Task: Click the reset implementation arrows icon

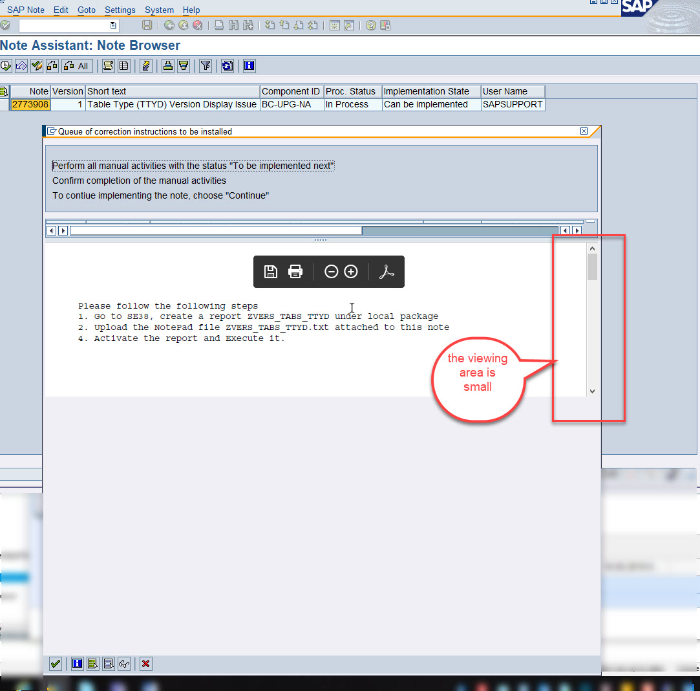Action: click(x=21, y=66)
